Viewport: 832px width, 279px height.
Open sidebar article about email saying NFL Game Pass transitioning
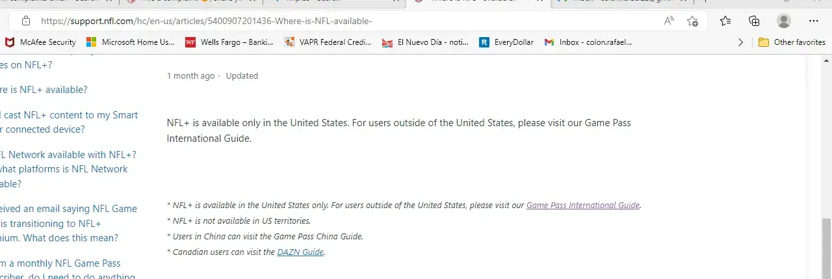(68, 223)
